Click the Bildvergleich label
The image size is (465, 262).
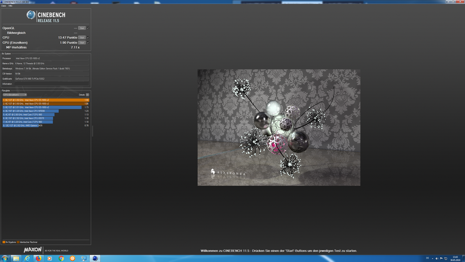[x=16, y=33]
